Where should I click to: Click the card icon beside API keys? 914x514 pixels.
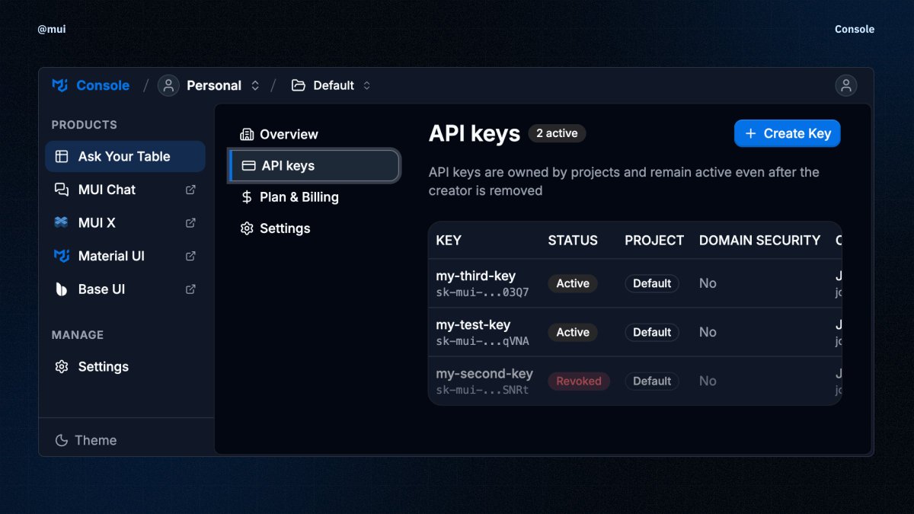click(248, 165)
